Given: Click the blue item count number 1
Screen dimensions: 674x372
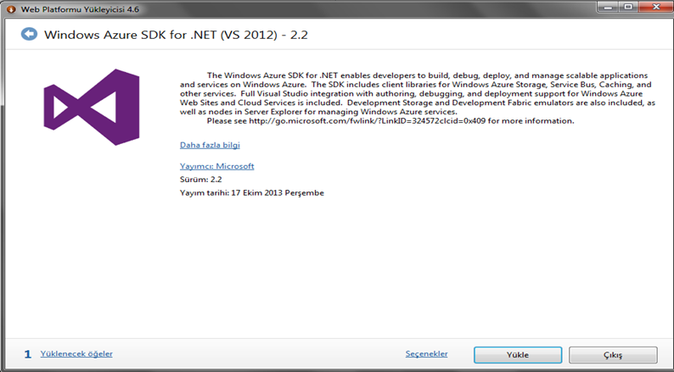Looking at the screenshot, I should [x=27, y=354].
